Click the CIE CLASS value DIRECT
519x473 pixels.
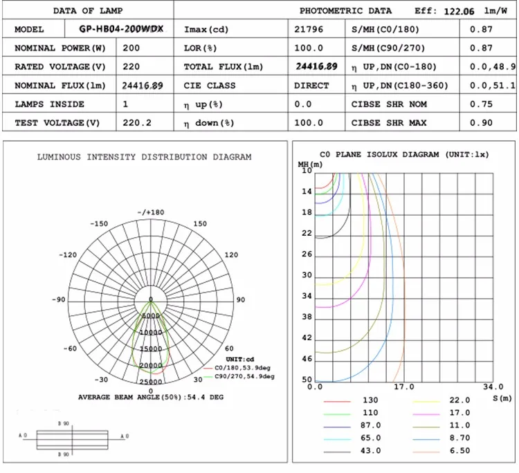(x=311, y=86)
